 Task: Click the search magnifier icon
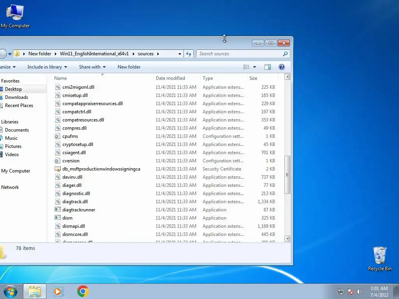pyautogui.click(x=285, y=54)
